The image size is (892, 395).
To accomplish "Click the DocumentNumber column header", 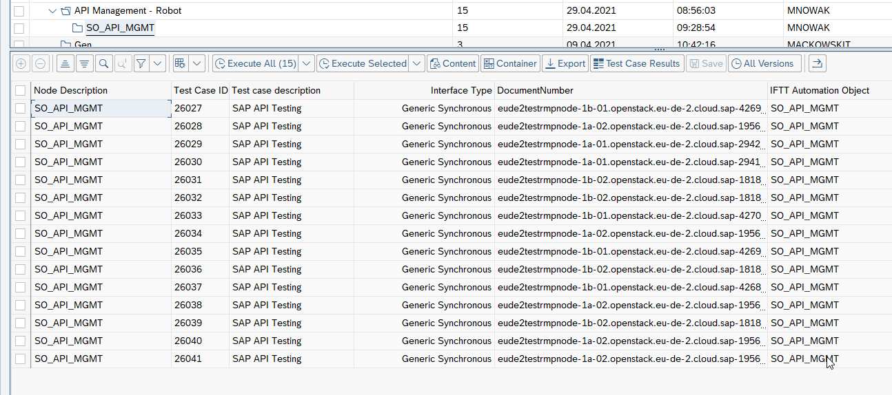I will click(535, 90).
